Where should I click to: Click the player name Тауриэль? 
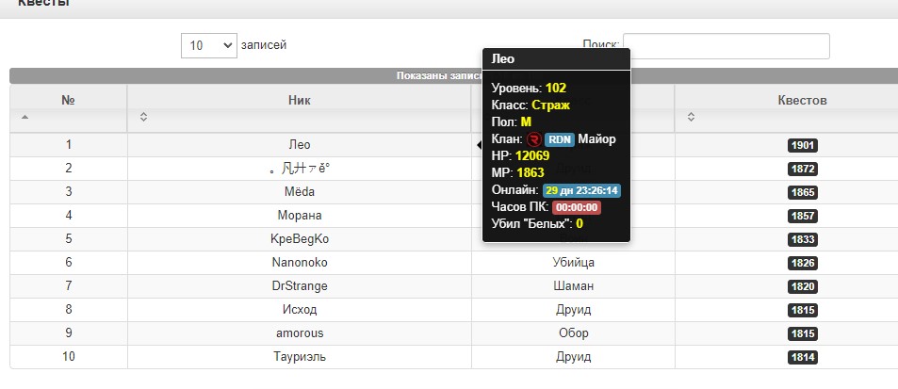(x=299, y=357)
